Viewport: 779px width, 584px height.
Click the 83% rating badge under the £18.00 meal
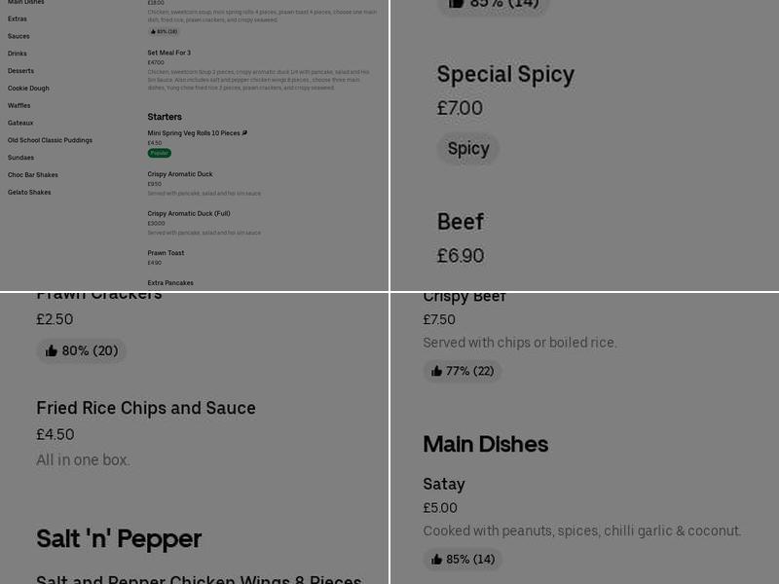[163, 31]
